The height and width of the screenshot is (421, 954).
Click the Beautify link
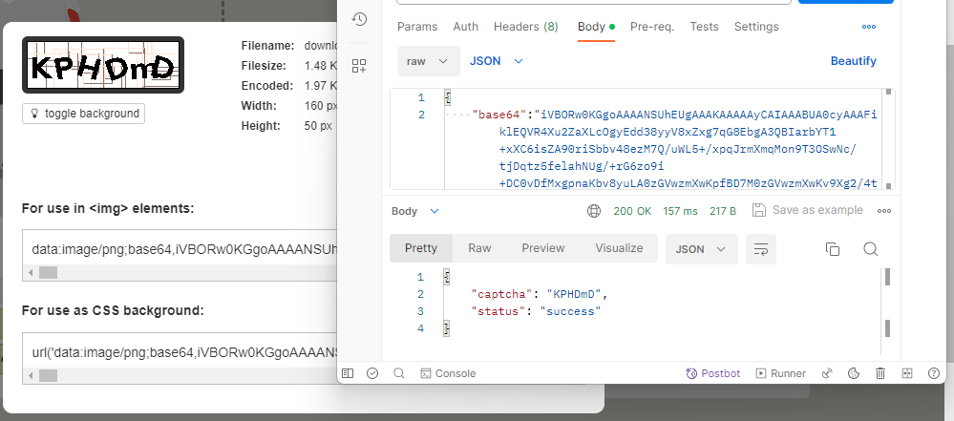[x=853, y=61]
